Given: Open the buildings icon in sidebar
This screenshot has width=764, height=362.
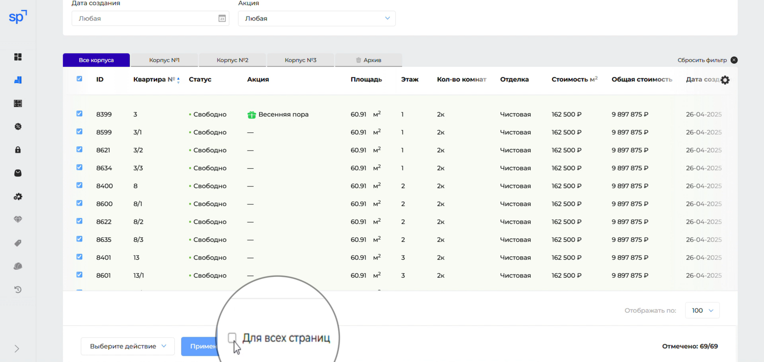Looking at the screenshot, I should (18, 80).
